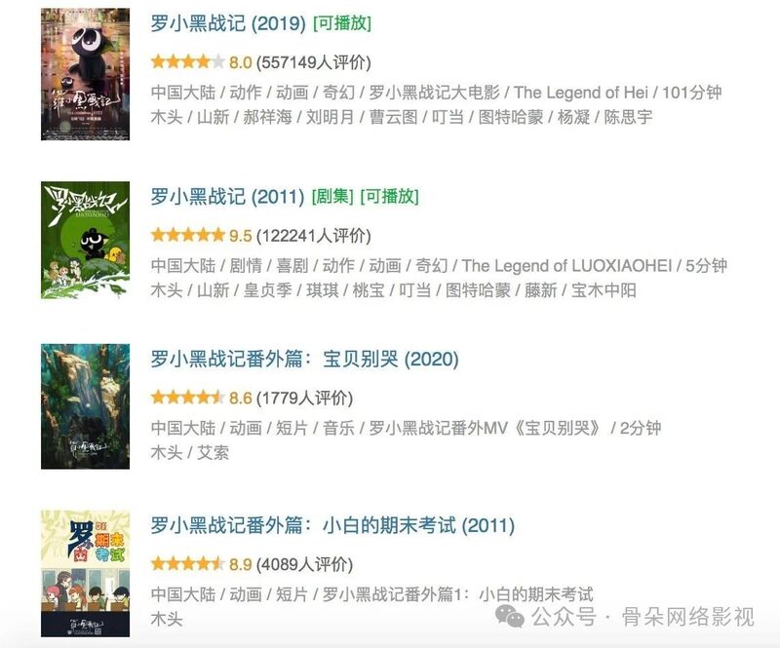The width and height of the screenshot is (780, 648).
Task: Click the 小白的期末考试 poster thumbnail
Action: pyautogui.click(x=85, y=573)
